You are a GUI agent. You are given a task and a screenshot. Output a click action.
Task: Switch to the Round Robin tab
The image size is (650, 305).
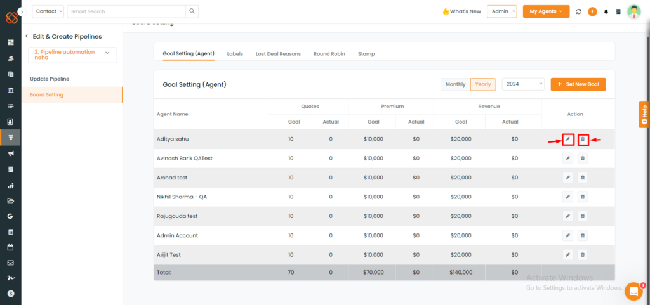[329, 54]
